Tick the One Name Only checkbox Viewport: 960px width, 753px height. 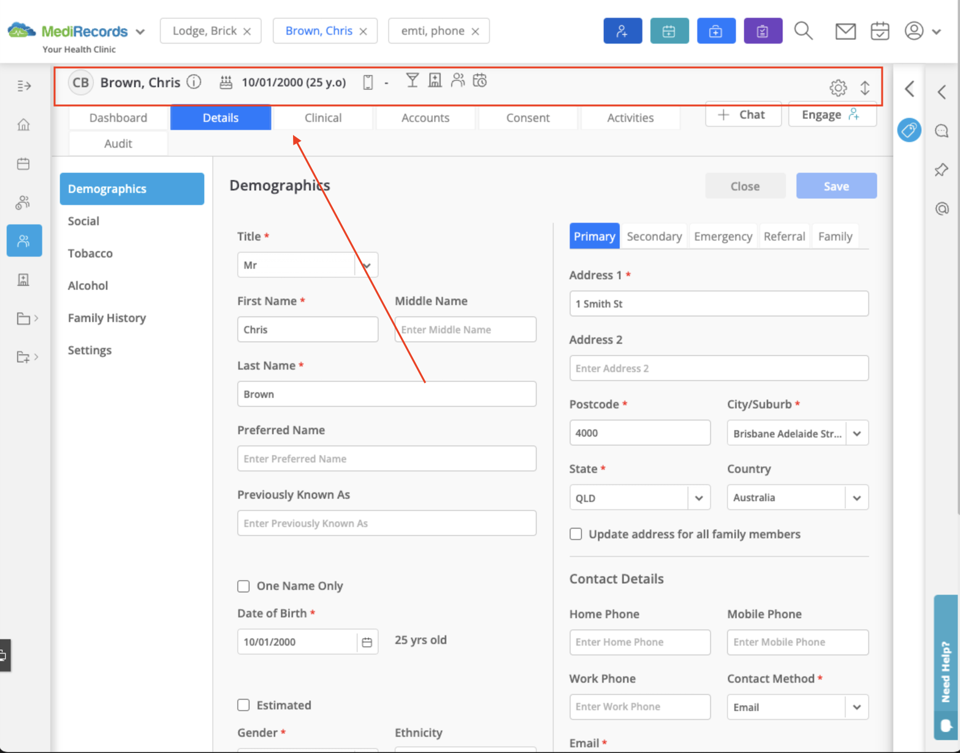[243, 586]
